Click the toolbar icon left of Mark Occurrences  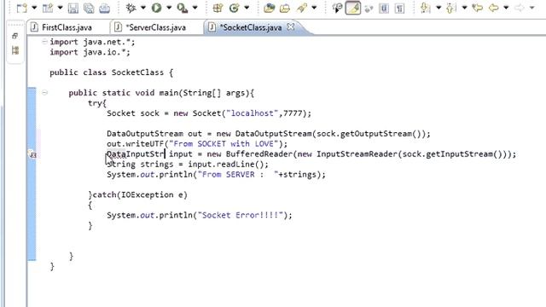tap(337, 8)
